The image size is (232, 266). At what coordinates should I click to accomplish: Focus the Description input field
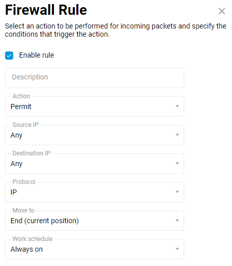95,78
